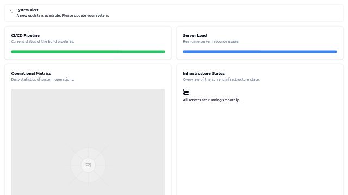The height and width of the screenshot is (195, 348).
Task: Click the Infrastructure Status heading
Action: pyautogui.click(x=203, y=73)
